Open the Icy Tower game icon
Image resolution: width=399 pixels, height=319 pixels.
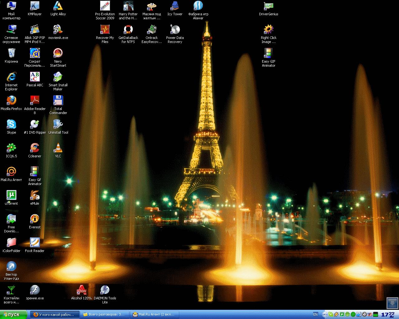(175, 6)
